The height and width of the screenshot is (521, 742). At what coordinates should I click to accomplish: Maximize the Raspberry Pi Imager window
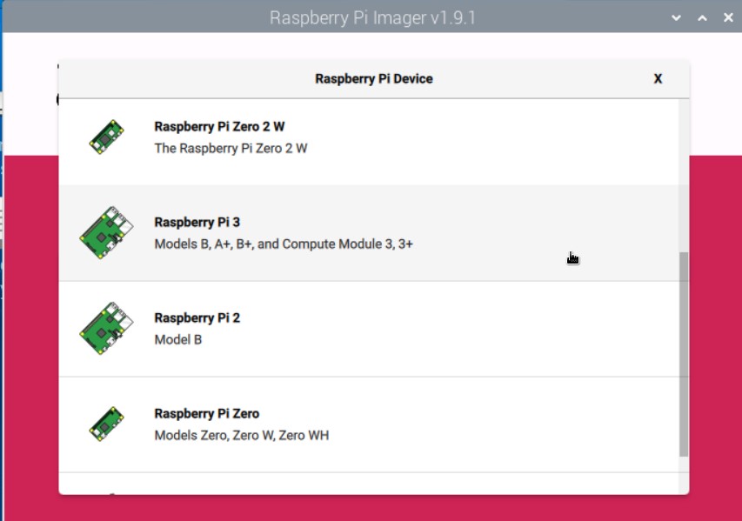coord(702,18)
